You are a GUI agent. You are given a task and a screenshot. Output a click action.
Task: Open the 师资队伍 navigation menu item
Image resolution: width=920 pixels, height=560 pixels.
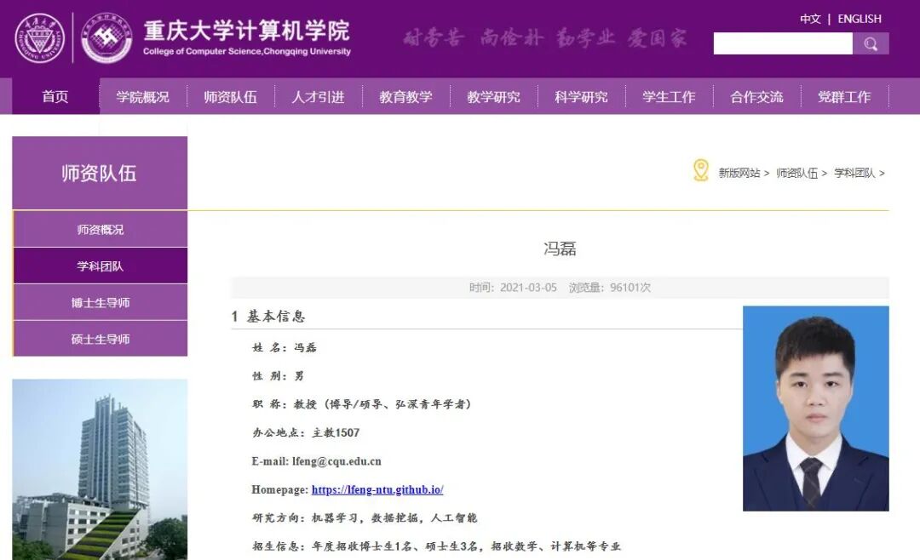point(231,97)
